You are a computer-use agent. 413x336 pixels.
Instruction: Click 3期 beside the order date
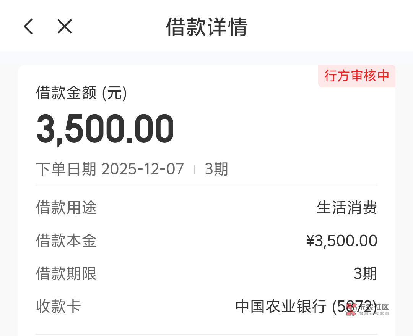click(216, 169)
